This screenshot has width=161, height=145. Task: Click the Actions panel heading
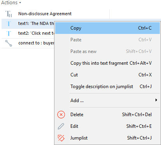(9, 3)
